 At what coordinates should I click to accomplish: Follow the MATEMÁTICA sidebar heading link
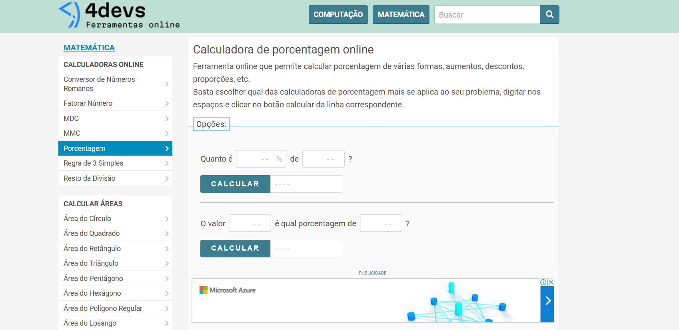89,47
